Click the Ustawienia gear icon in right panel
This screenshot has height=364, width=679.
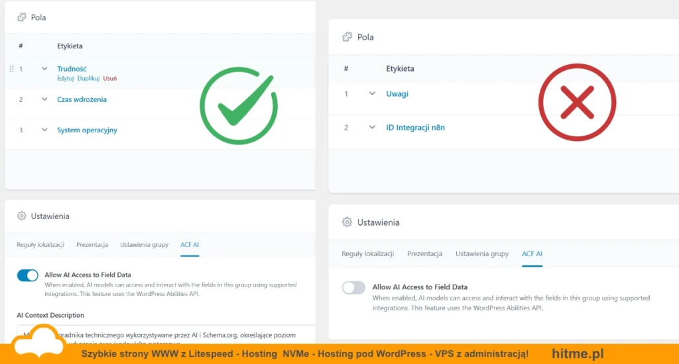pyautogui.click(x=347, y=222)
